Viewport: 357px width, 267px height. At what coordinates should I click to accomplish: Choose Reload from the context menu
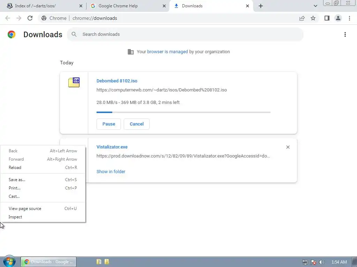pyautogui.click(x=43, y=168)
